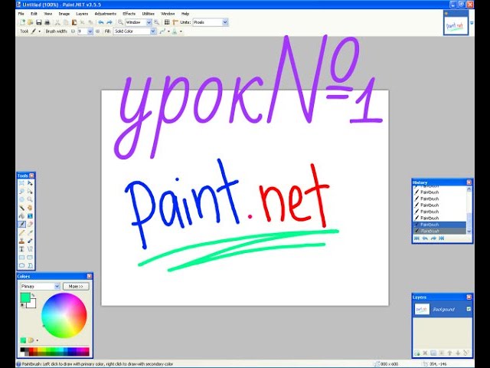The image size is (490, 368).
Task: Click the Open file toolbar icon
Action: (31, 22)
